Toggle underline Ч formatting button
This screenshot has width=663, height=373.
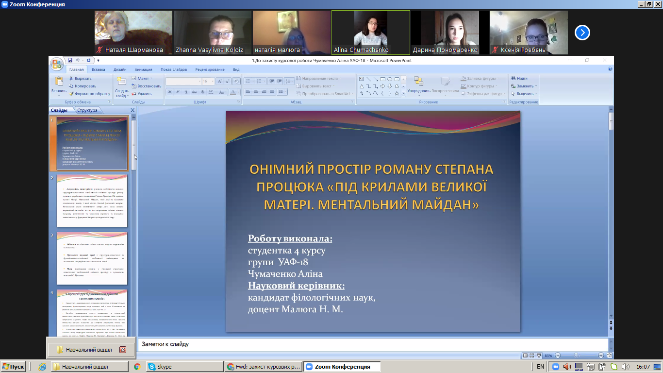[x=186, y=92]
